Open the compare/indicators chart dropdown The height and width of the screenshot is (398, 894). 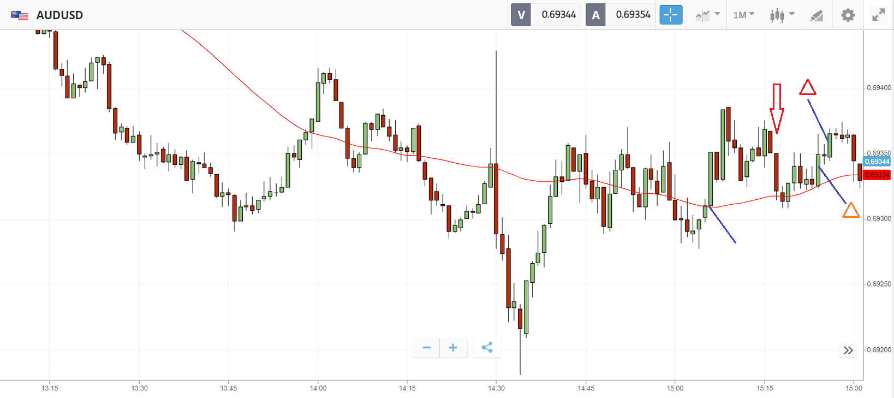707,15
